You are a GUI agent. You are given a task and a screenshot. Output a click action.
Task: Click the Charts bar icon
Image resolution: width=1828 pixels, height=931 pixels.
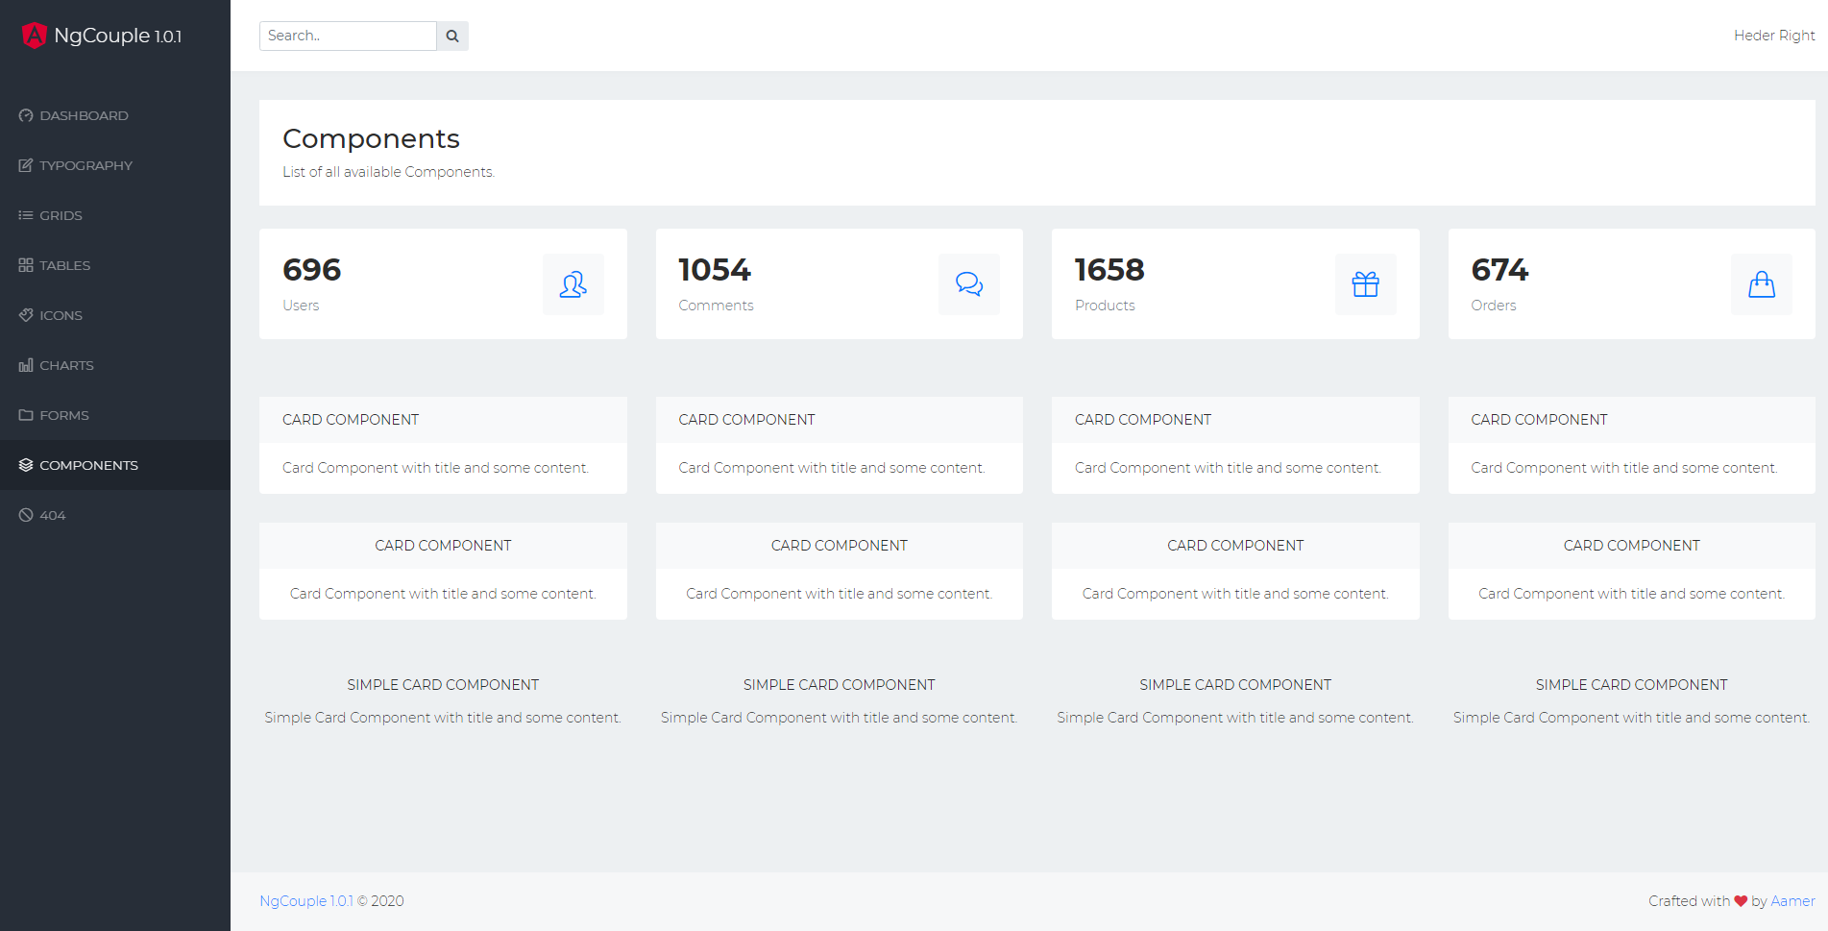[26, 365]
